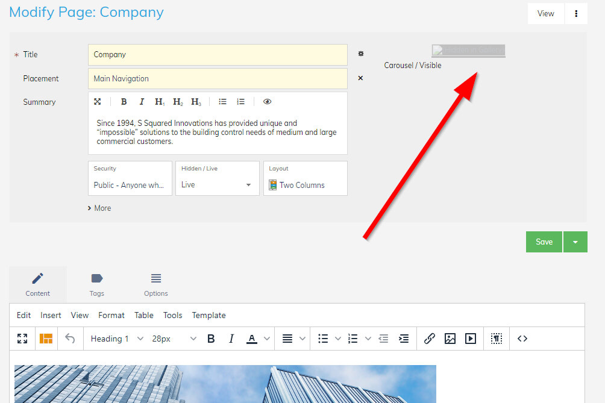The height and width of the screenshot is (403, 605).
Task: Click the orange layout blocks icon
Action: (46, 339)
